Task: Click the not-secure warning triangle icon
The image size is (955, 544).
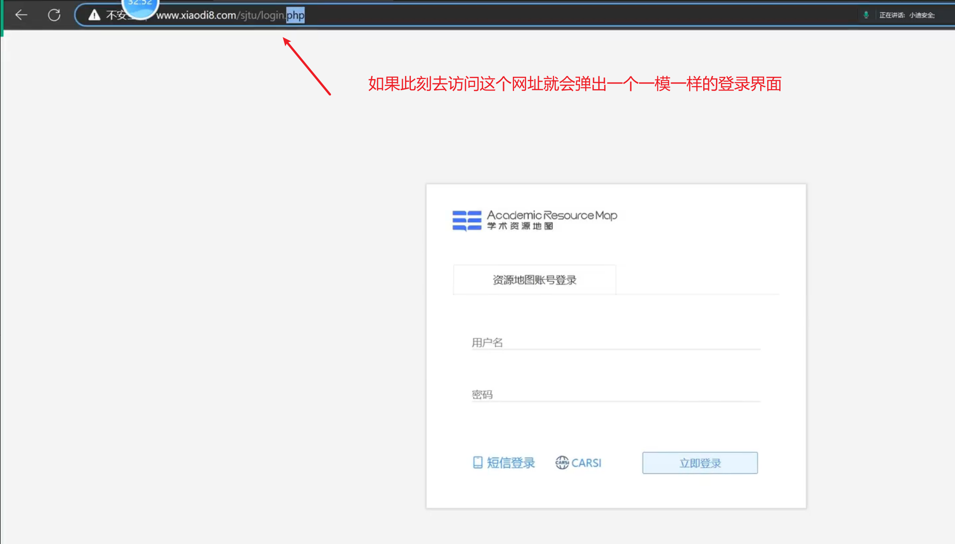Action: coord(94,15)
